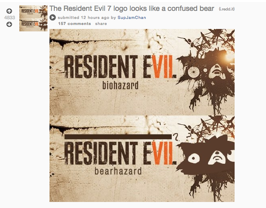Click the dark bar above the bottom logo

(x=118, y=137)
